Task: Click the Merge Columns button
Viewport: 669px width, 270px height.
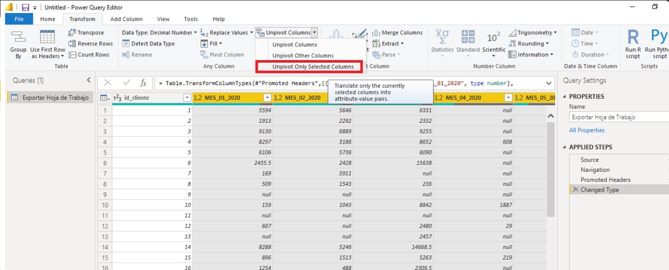Action: (x=397, y=32)
